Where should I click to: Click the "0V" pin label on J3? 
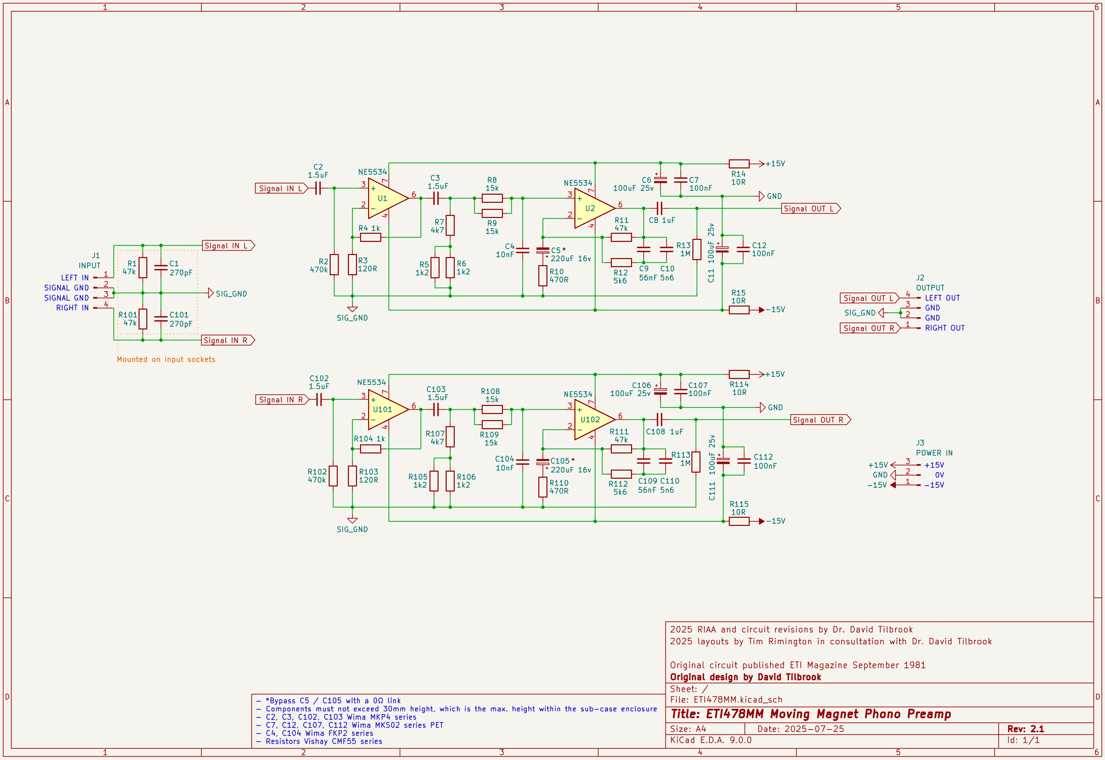pyautogui.click(x=939, y=475)
